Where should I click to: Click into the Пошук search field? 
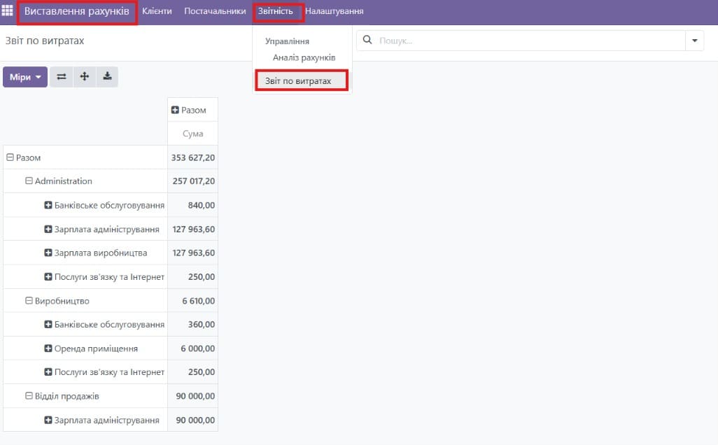point(530,41)
